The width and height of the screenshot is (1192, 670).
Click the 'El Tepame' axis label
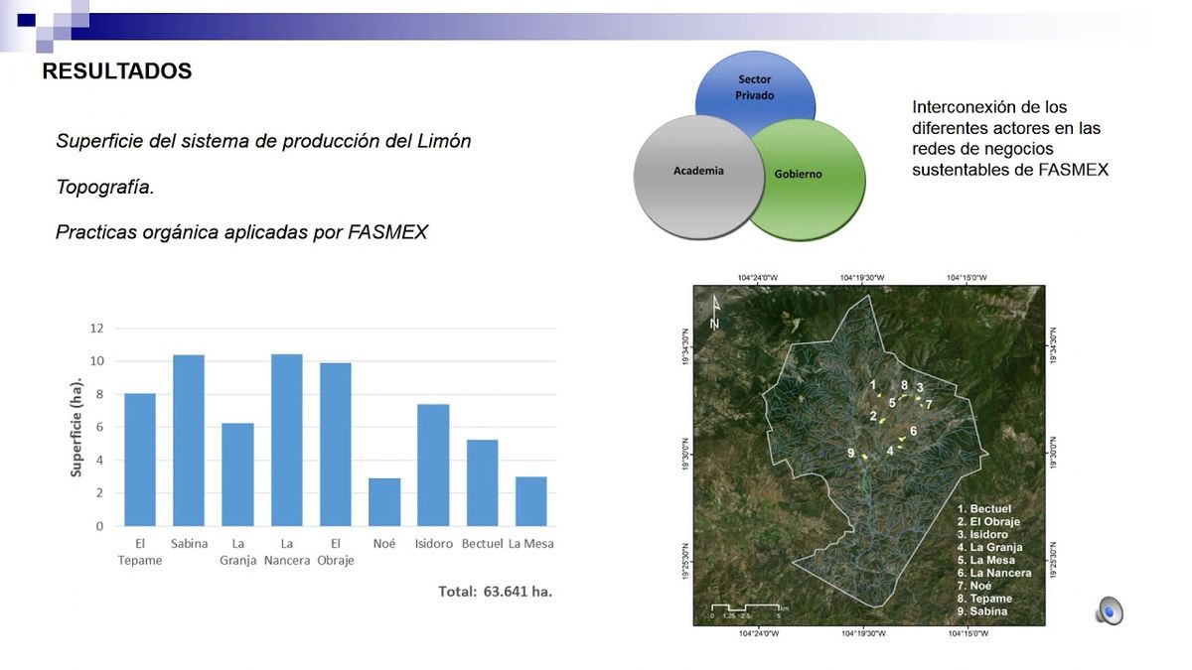[x=140, y=552]
